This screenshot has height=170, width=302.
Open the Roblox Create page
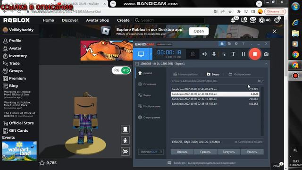pos(123,20)
